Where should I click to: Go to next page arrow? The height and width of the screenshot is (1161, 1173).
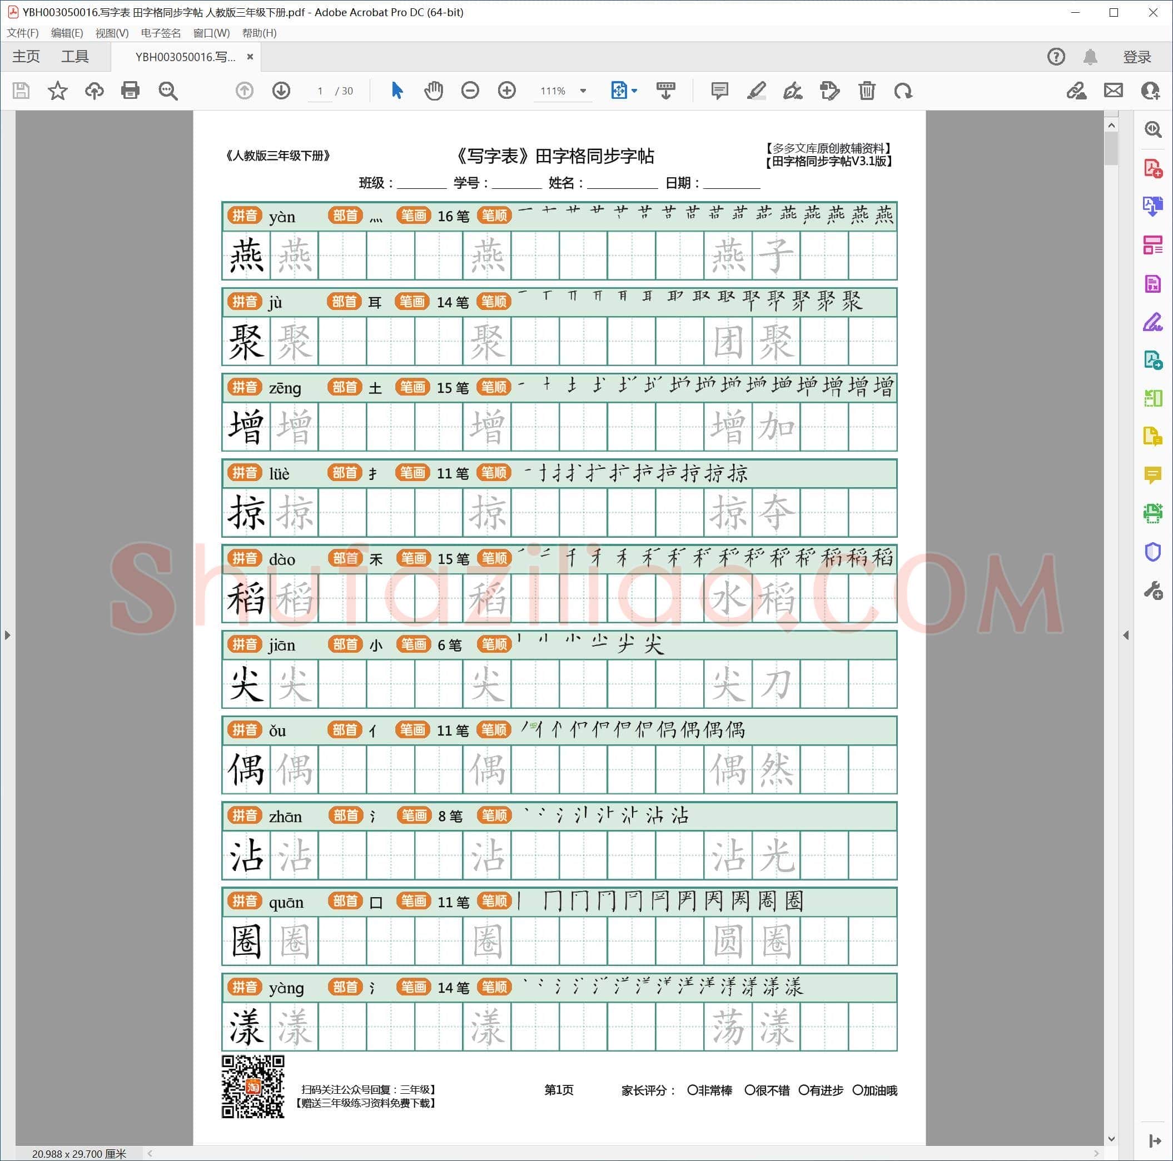pyautogui.click(x=281, y=91)
